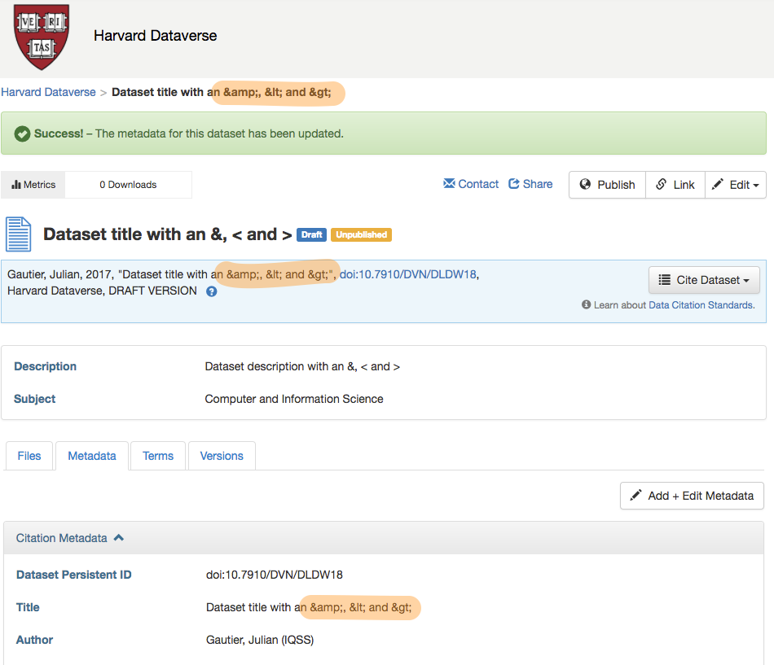Click the citation help question mark icon
The width and height of the screenshot is (774, 665).
tap(211, 291)
